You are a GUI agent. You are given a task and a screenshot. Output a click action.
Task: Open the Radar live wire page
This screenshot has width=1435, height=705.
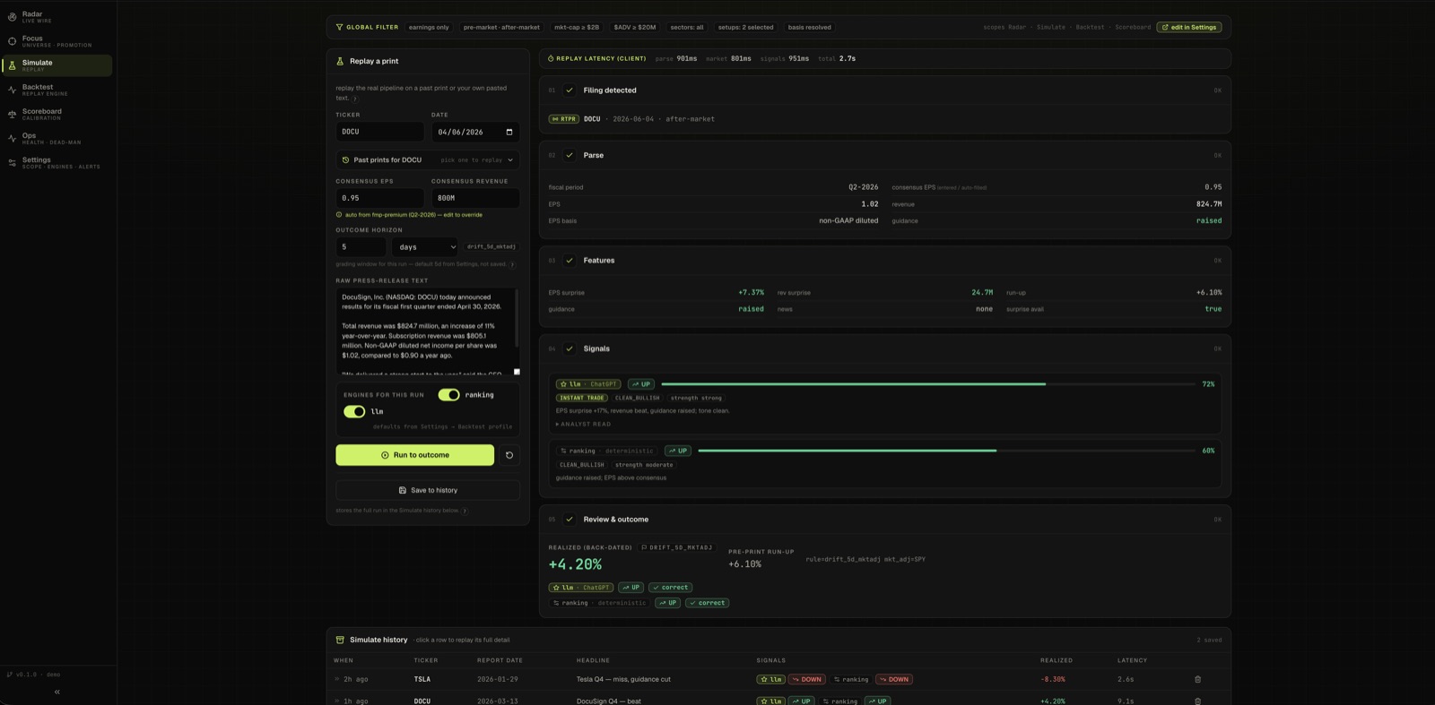click(x=57, y=16)
